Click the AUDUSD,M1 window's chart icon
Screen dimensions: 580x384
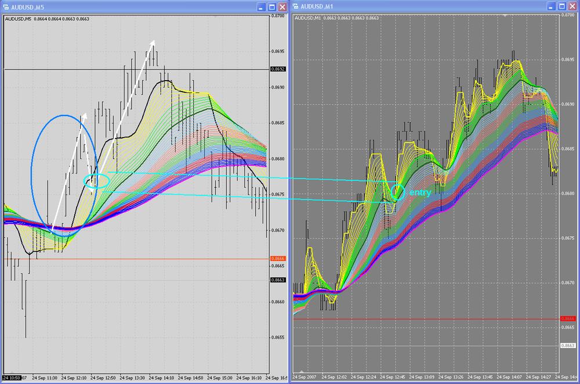click(296, 6)
